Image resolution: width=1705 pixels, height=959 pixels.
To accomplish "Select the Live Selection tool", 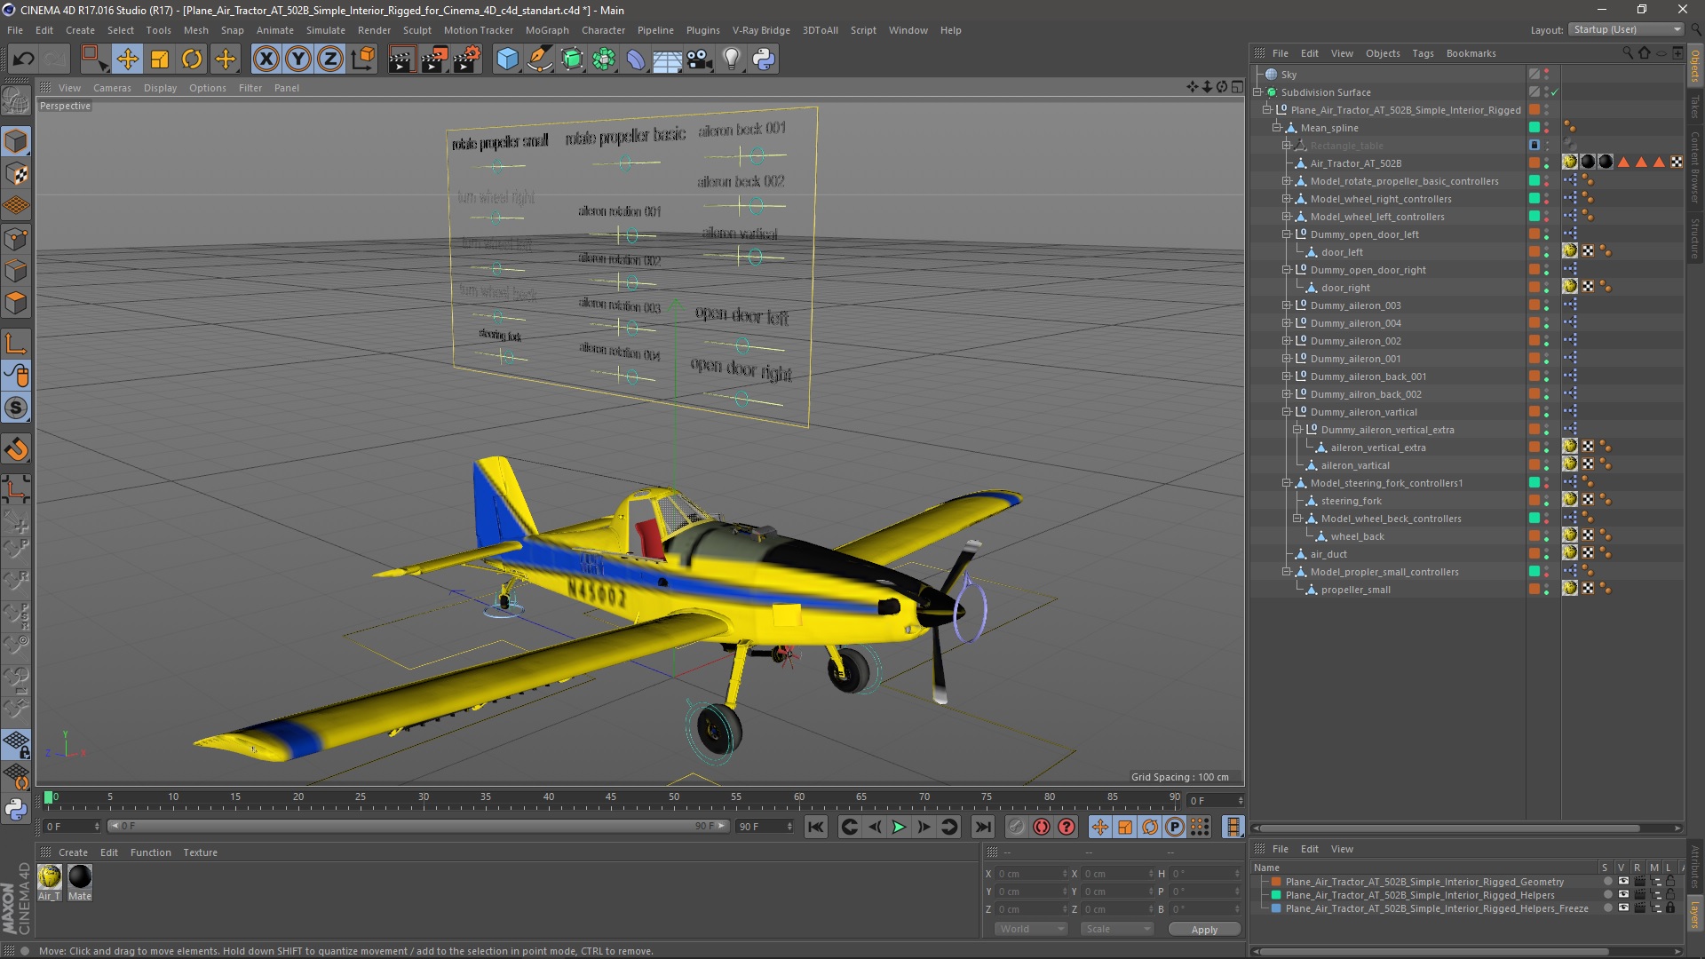I will click(x=93, y=59).
